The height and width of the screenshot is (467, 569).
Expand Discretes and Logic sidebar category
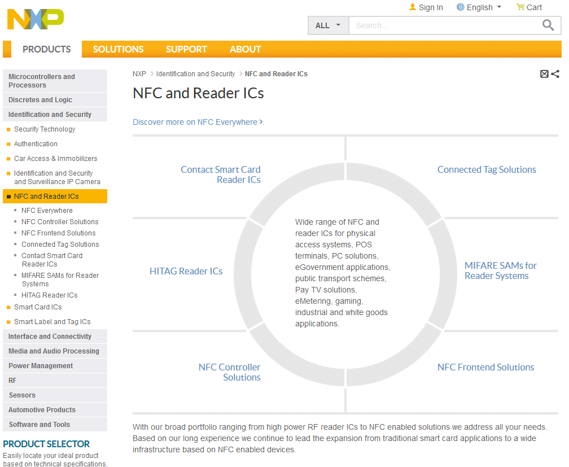[x=55, y=99]
